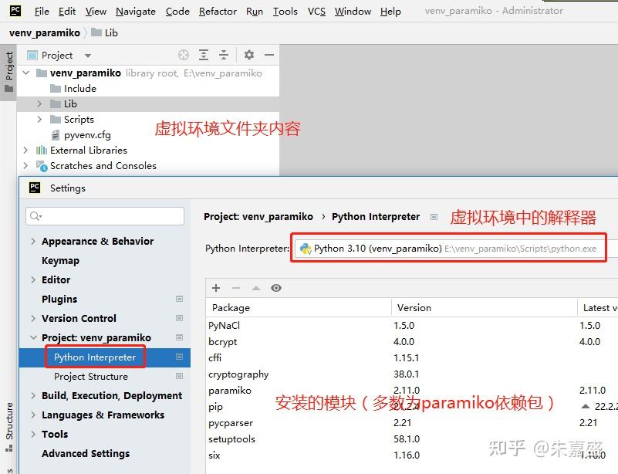Image resolution: width=618 pixels, height=474 pixels.
Task: Click the PyCharm logo icon in menu bar
Action: [15, 11]
